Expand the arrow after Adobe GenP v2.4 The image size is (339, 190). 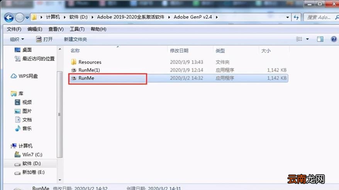(x=217, y=17)
